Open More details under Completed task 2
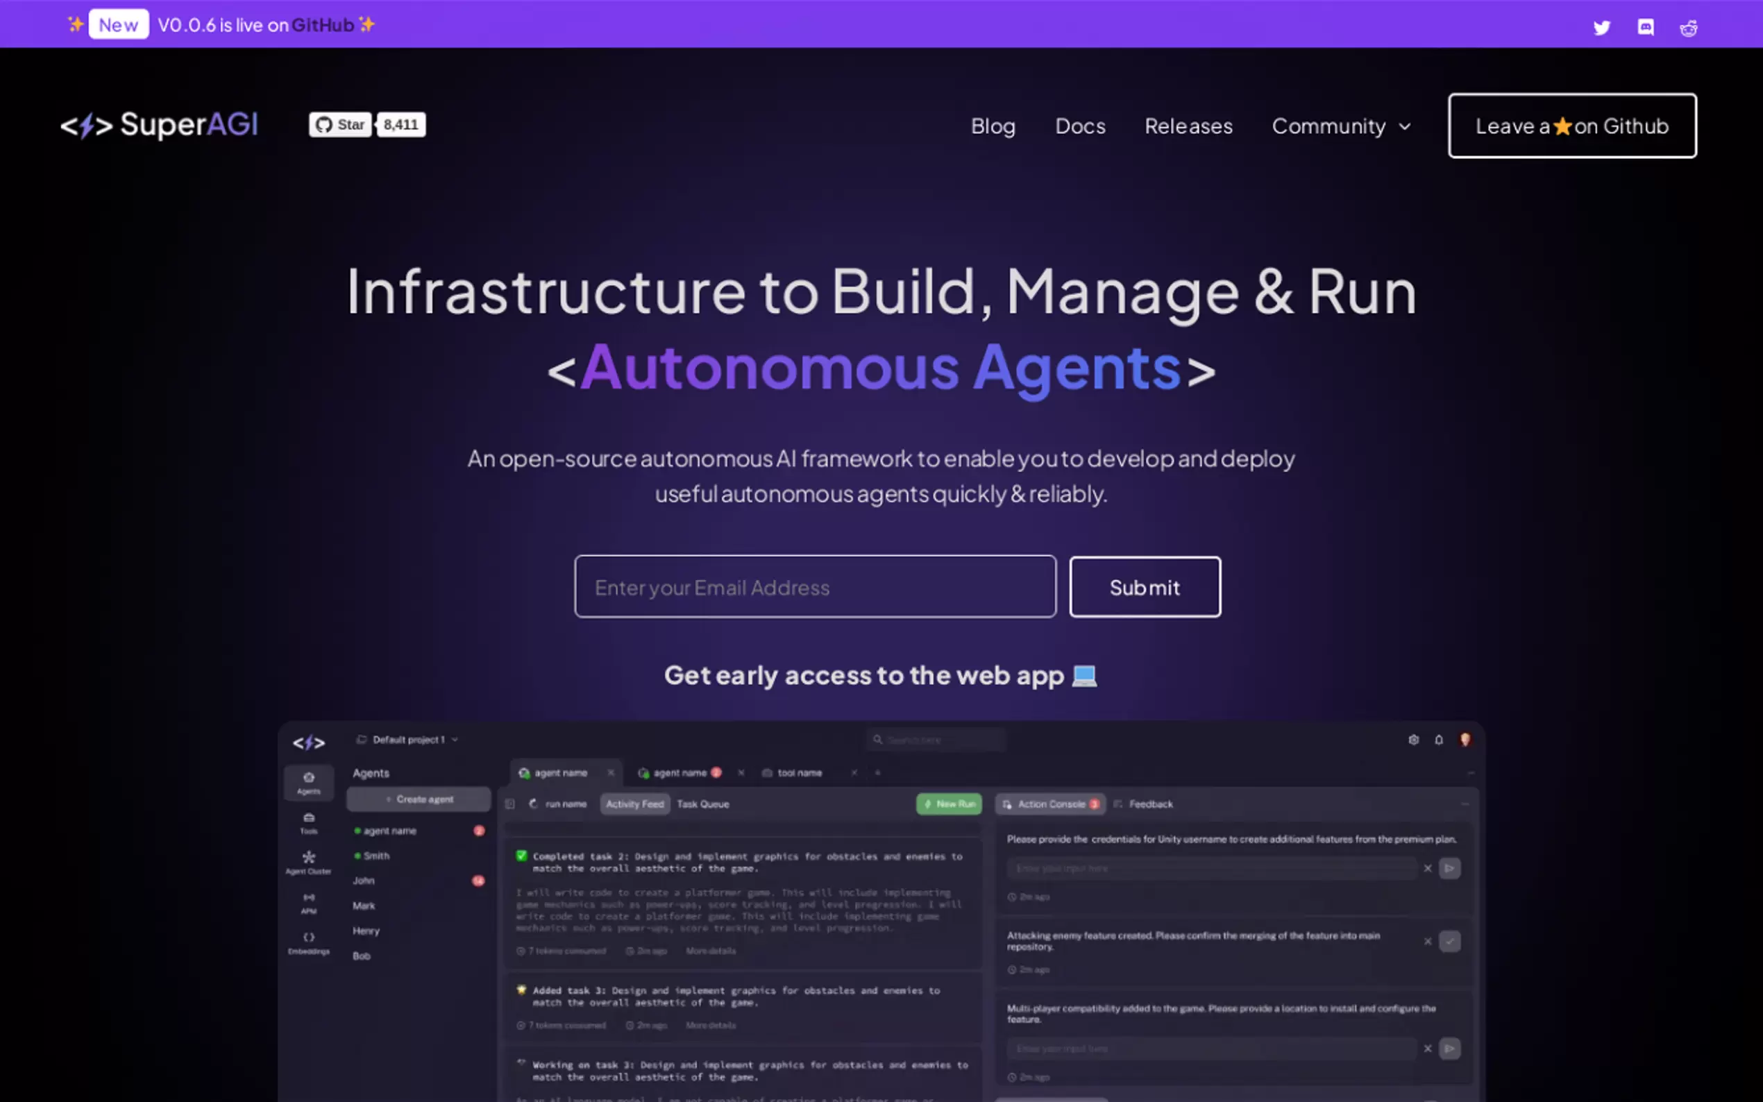Image resolution: width=1763 pixels, height=1102 pixels. click(x=711, y=951)
